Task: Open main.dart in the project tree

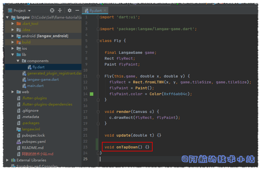Action: 35,86
